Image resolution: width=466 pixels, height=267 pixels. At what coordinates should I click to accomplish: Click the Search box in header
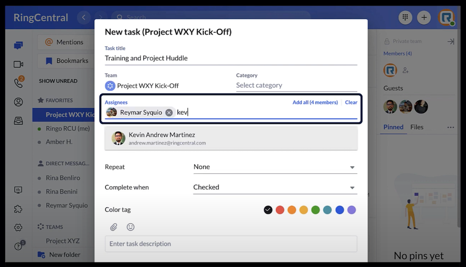click(211, 17)
